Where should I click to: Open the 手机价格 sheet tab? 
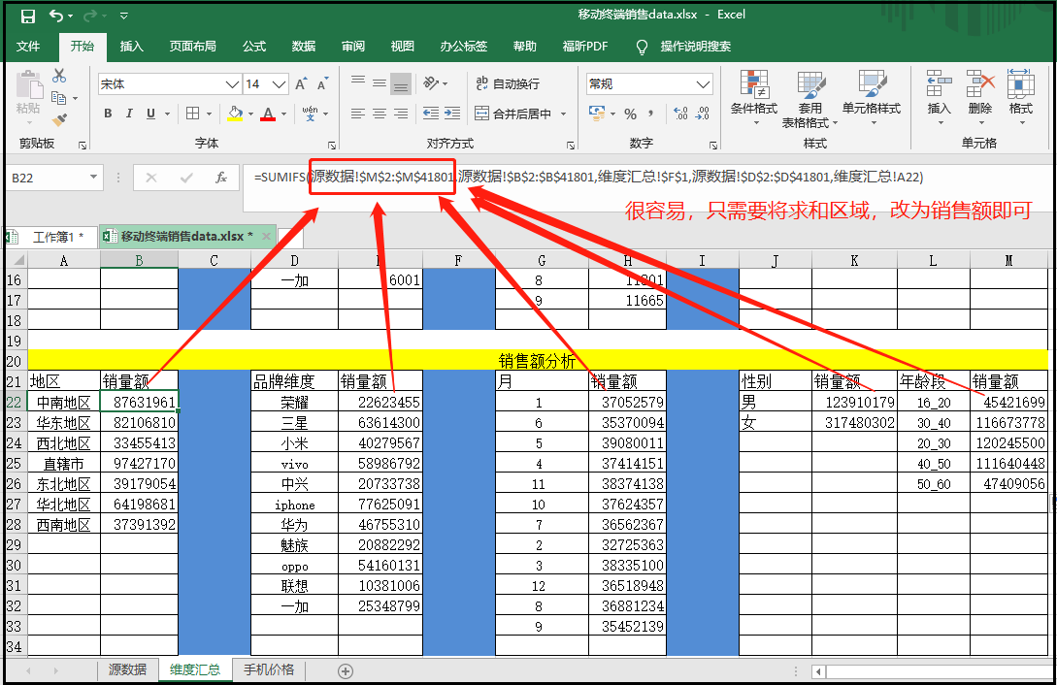coord(269,669)
